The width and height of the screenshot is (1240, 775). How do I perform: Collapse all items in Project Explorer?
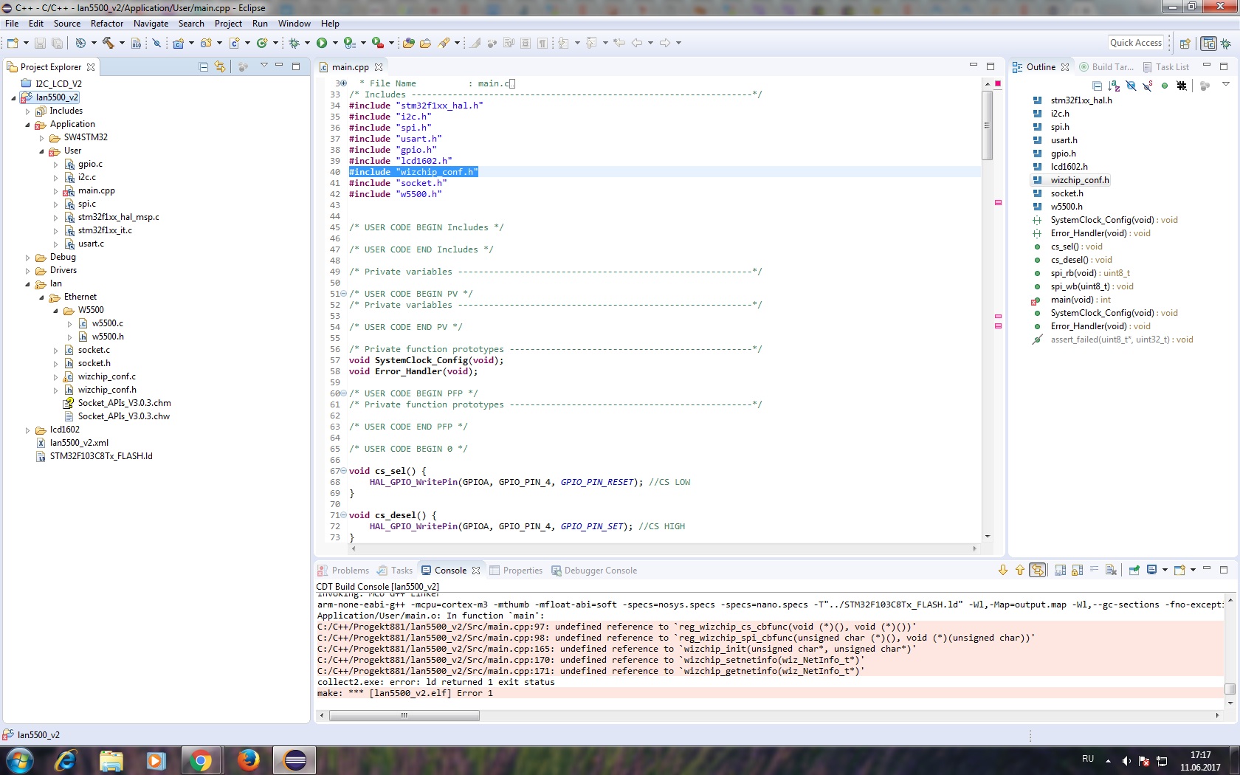[x=204, y=67]
